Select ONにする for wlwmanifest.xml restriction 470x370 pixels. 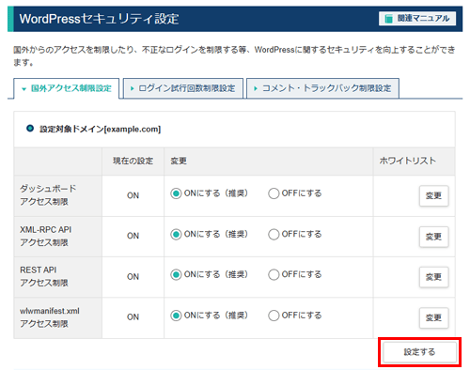coord(176,316)
